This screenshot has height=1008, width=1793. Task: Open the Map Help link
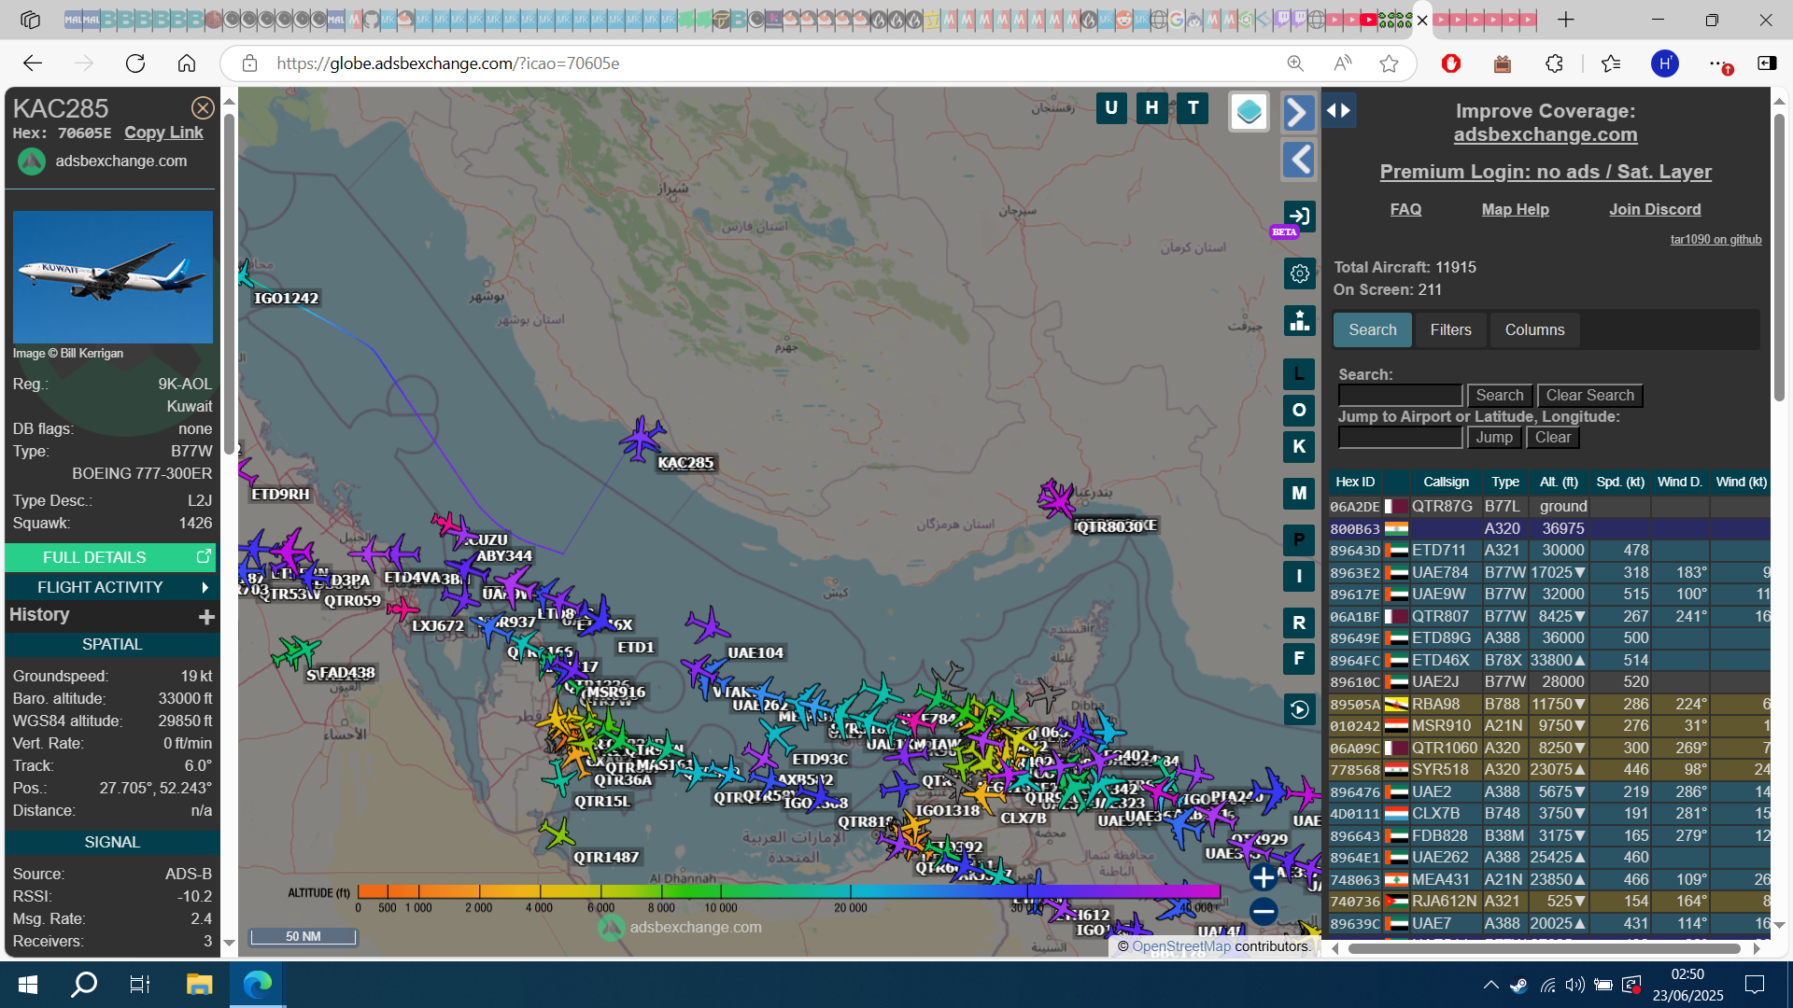pos(1515,210)
